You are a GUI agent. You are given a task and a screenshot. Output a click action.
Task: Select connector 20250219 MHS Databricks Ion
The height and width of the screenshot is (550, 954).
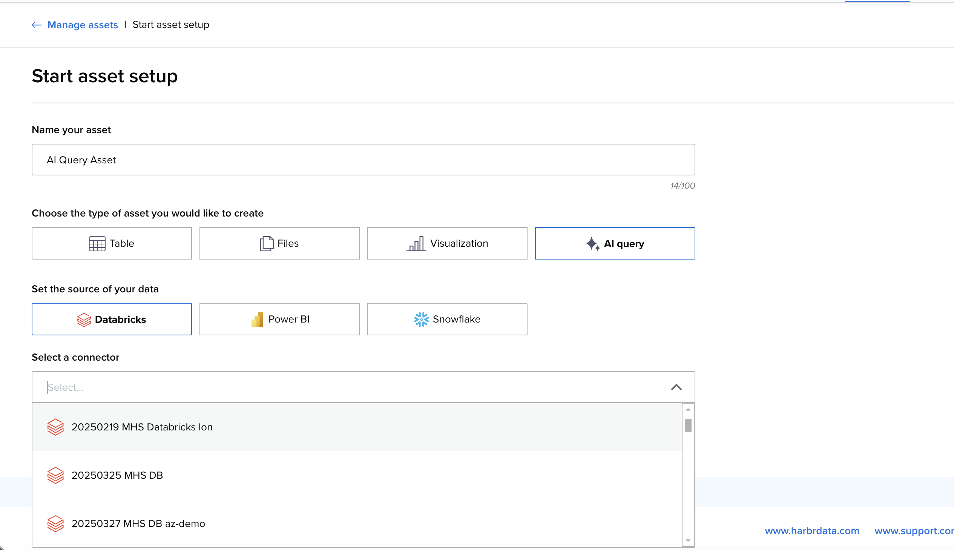tap(357, 427)
